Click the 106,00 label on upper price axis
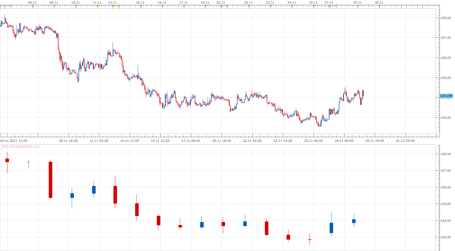 pyautogui.click(x=446, y=58)
